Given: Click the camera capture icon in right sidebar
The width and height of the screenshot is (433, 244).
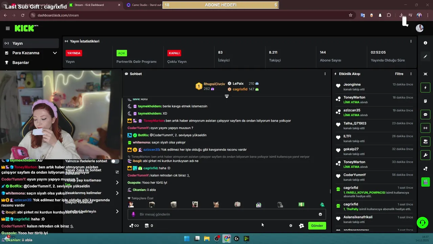Looking at the screenshot, I should [425, 74].
